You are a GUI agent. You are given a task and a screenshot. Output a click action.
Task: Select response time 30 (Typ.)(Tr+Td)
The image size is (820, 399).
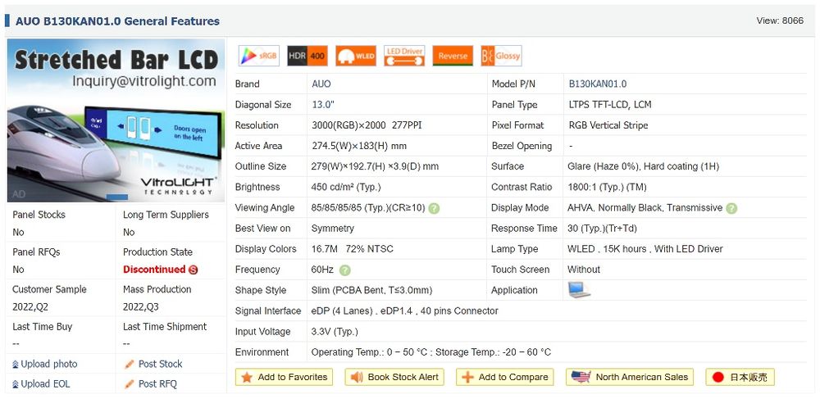602,229
